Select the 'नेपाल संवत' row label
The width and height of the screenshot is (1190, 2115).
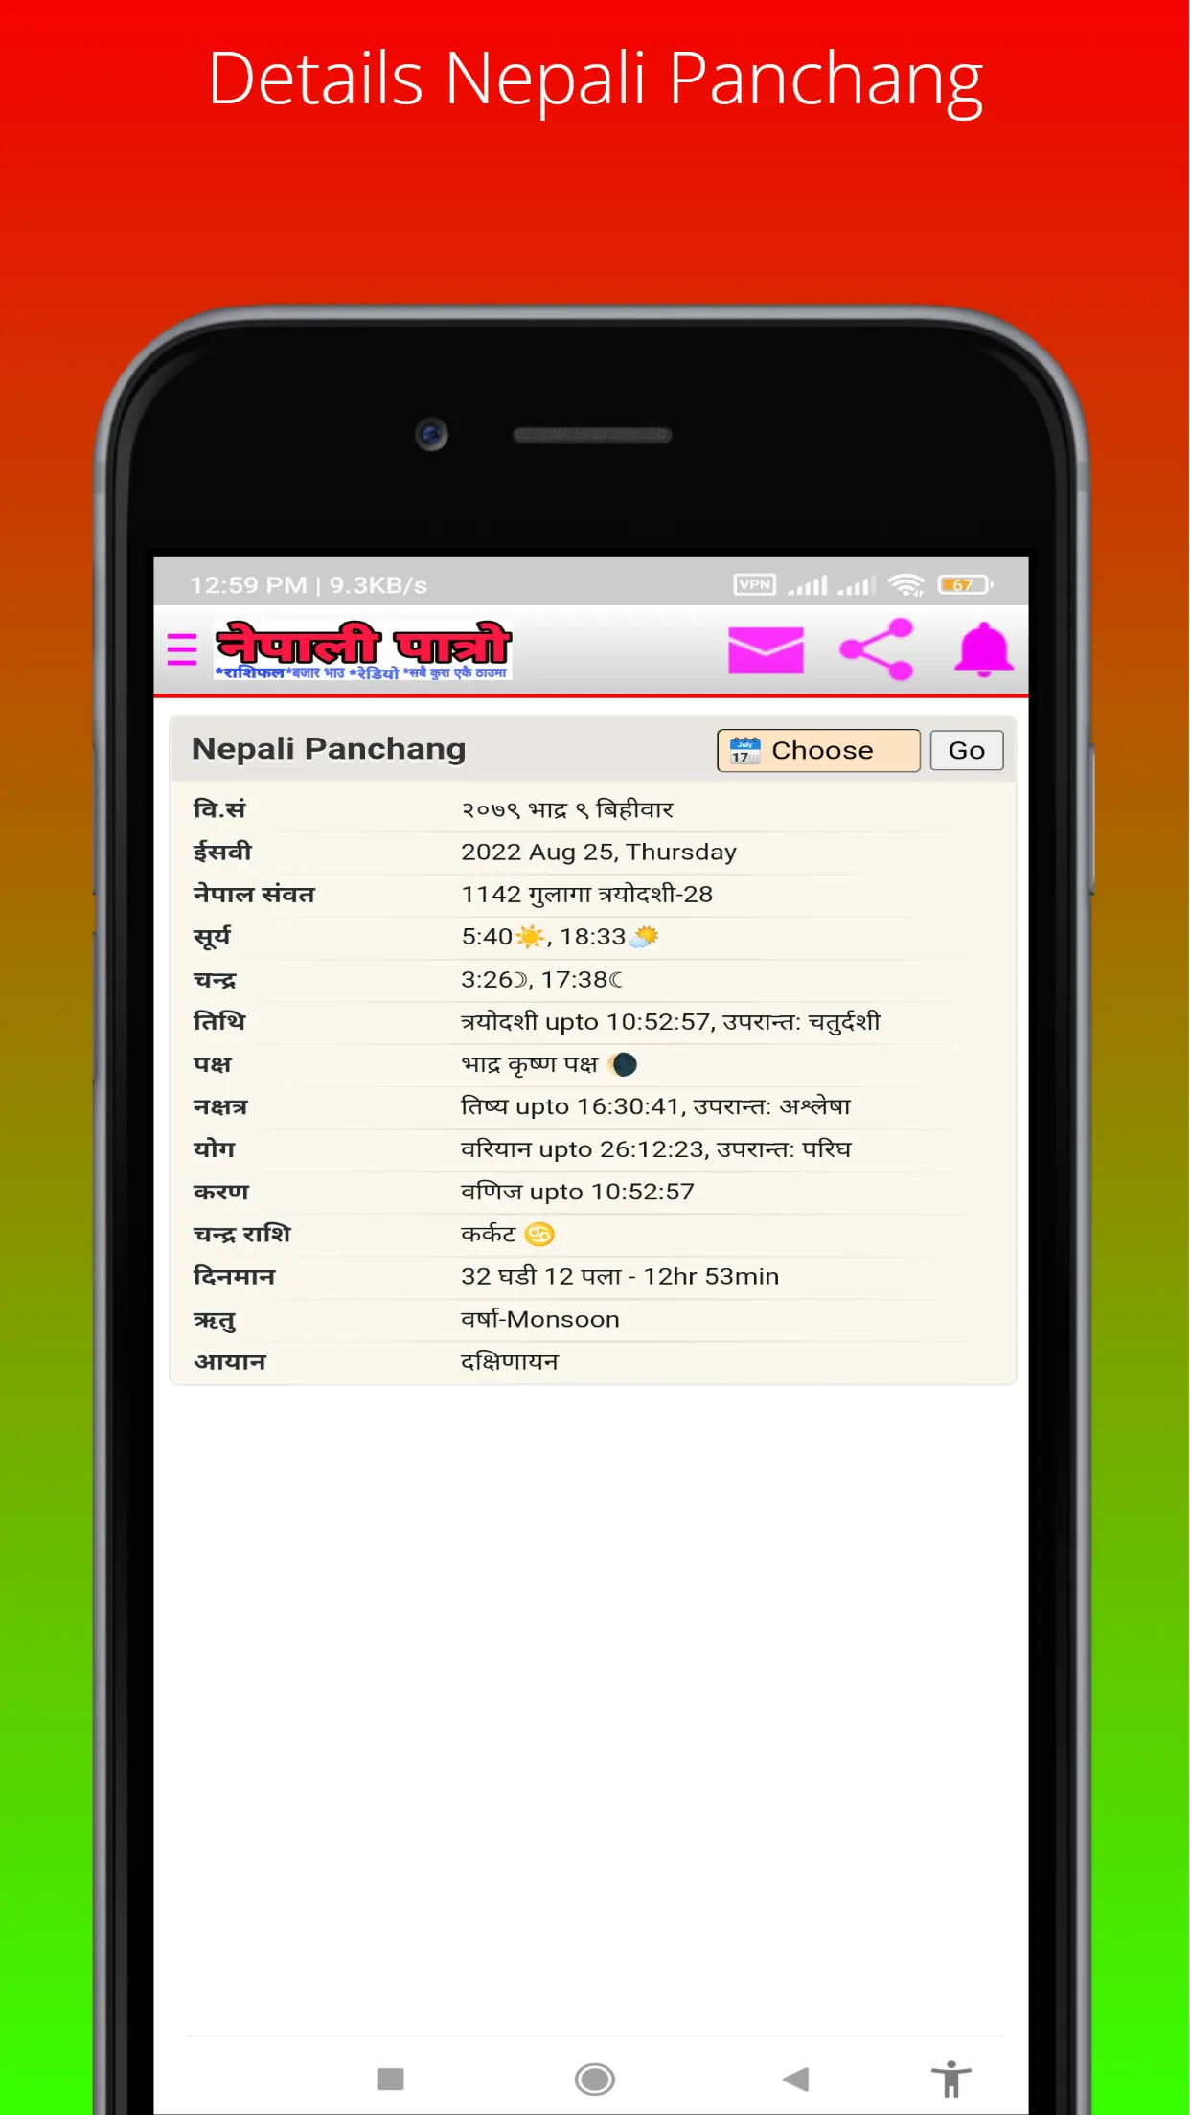254,894
